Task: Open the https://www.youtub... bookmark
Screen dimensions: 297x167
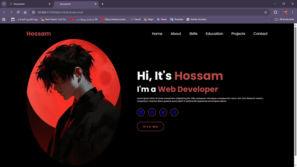Action: (x=114, y=19)
